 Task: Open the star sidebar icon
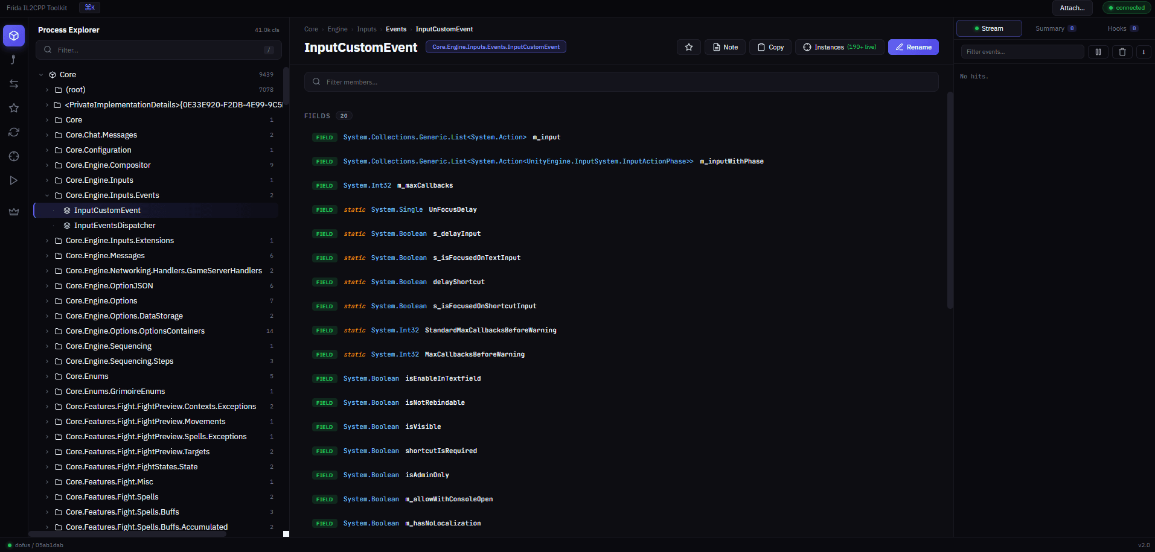(14, 108)
